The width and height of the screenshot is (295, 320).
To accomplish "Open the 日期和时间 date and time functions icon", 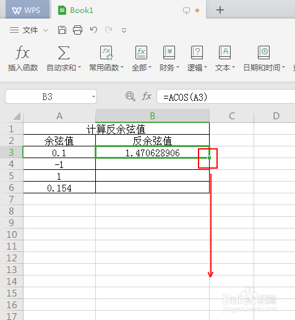I will click(x=263, y=53).
